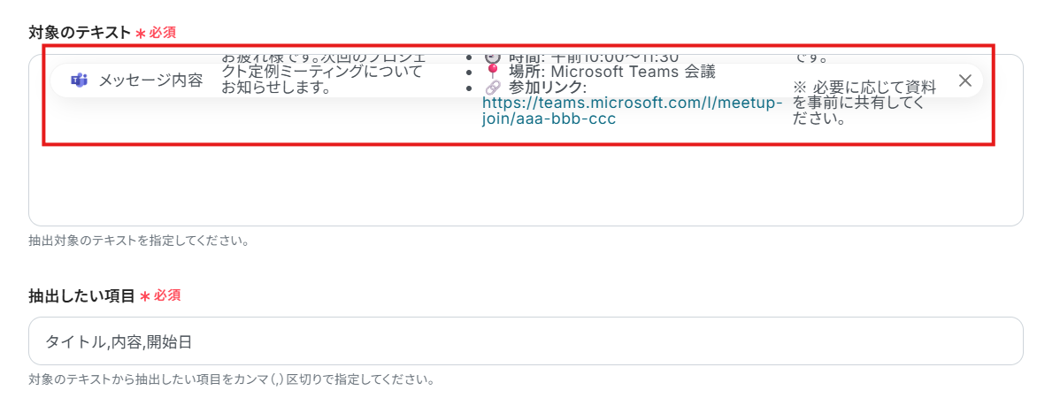The width and height of the screenshot is (1060, 398).
Task: Click the 抽出したい項目 field label
Action: (x=81, y=295)
